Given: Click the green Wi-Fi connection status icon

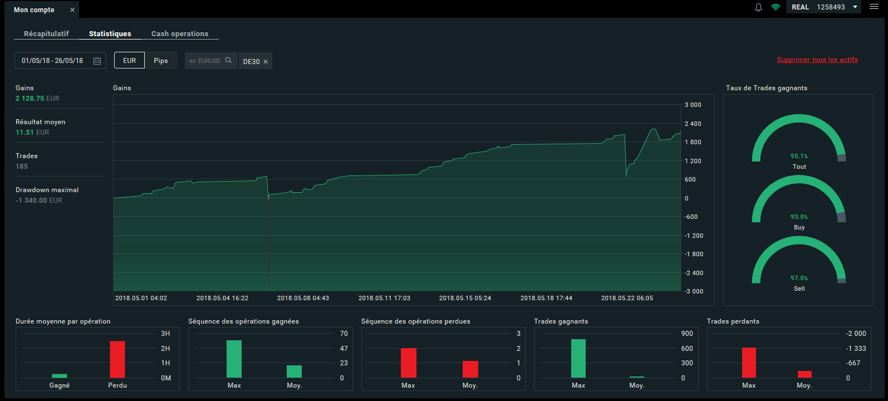Looking at the screenshot, I should pos(776,7).
